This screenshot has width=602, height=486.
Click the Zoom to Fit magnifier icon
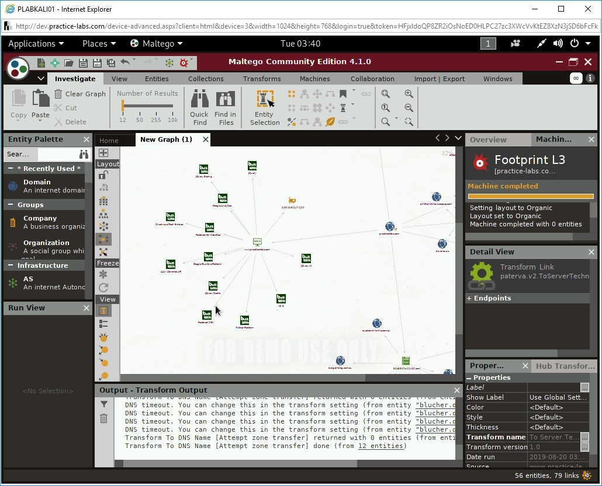[x=386, y=94]
